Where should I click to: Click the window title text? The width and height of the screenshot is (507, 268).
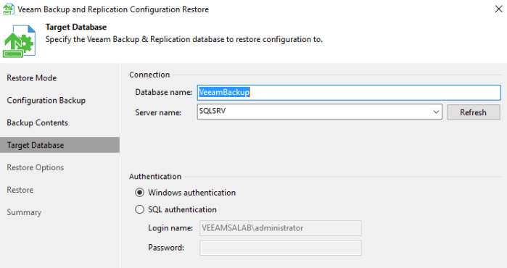click(113, 9)
